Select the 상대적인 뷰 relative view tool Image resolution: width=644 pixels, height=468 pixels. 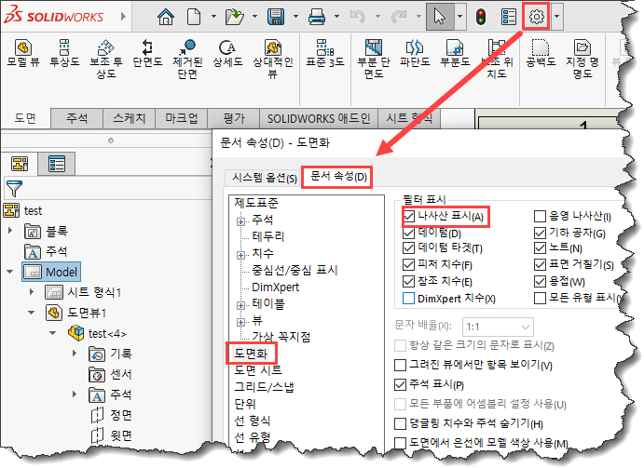273,60
